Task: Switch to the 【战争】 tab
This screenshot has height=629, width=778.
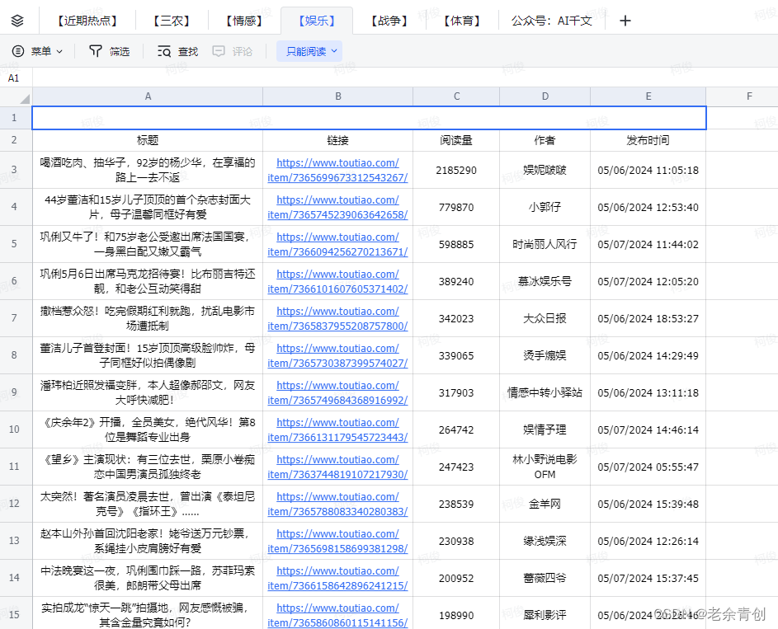Action: click(x=389, y=21)
